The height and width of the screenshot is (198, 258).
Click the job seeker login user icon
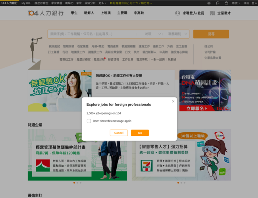[177, 13]
